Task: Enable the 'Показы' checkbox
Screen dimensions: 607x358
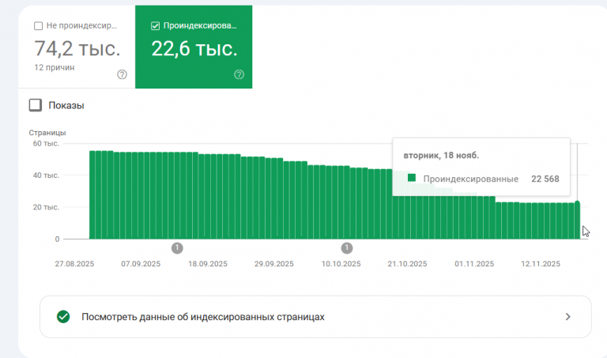Action: click(x=36, y=105)
